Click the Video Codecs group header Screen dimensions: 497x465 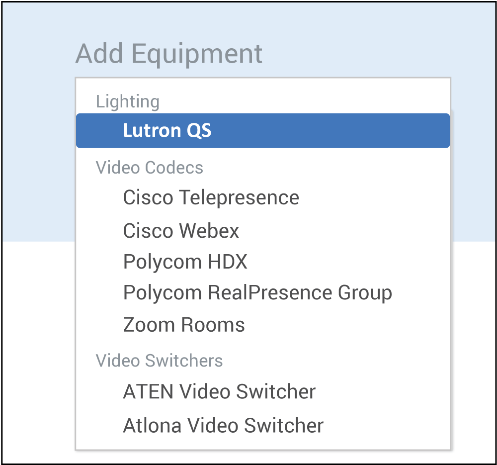[x=149, y=168]
